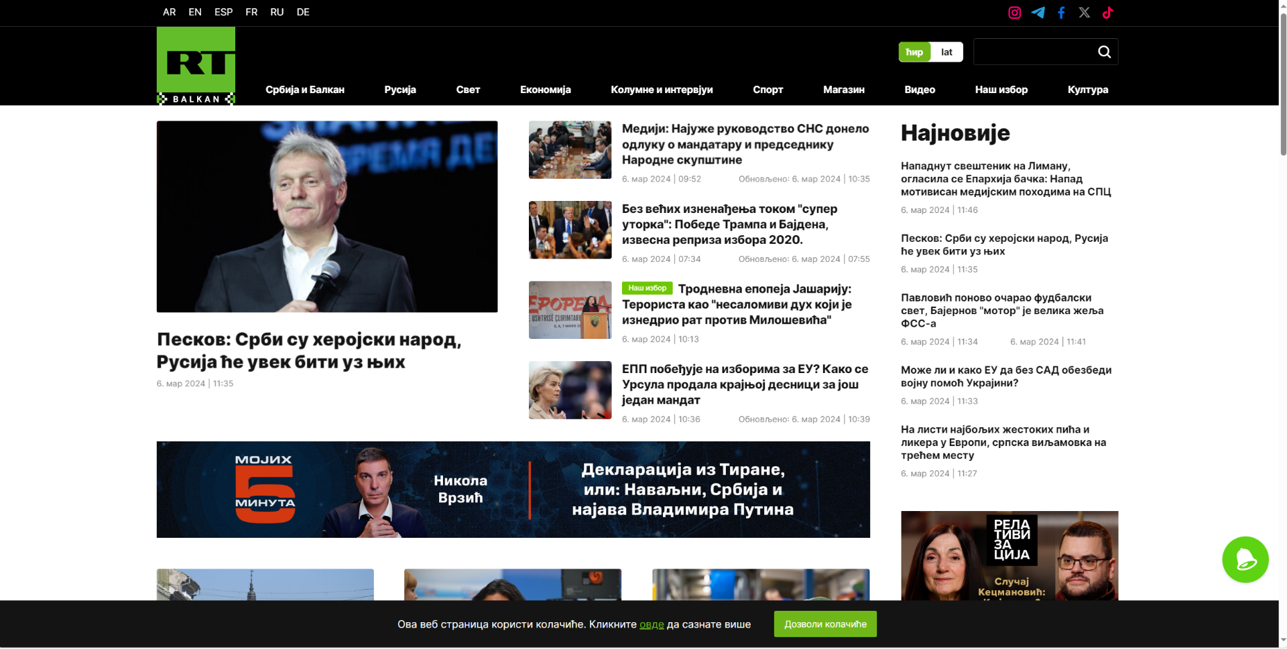Click Дозволи колачиће cookie button
Screen dimensions: 1287x649
coord(824,624)
